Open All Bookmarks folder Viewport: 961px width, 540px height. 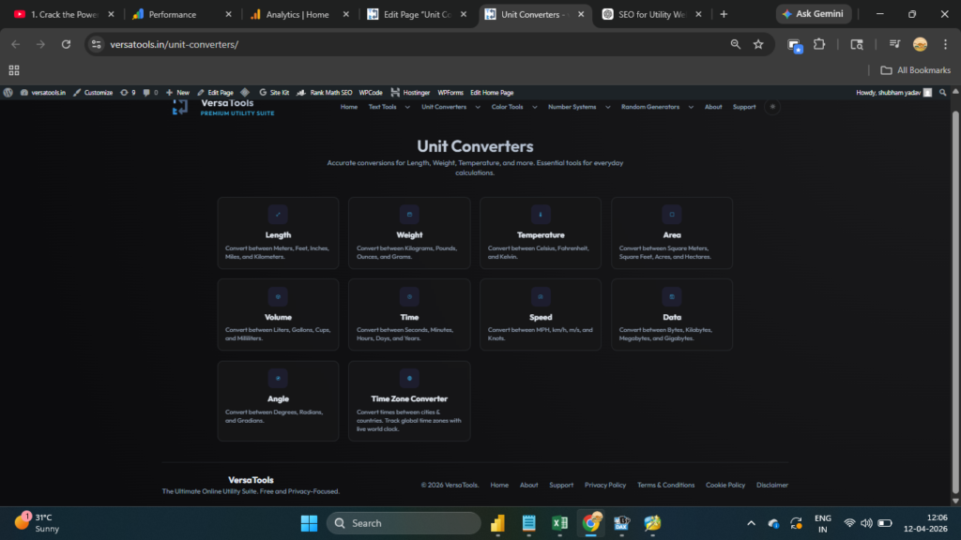(915, 70)
